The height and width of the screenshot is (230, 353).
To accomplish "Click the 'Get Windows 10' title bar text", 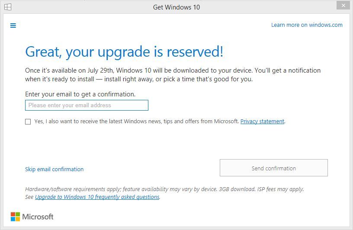I will (176, 7).
